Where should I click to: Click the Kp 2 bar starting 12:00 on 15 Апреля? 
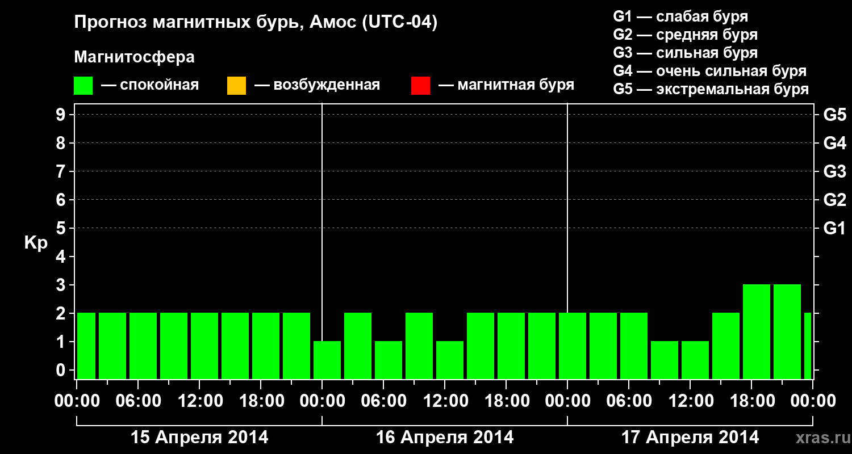(204, 346)
